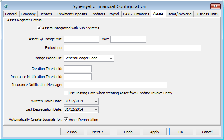Click into the Exclusions field
224x140 pixels.
point(133,48)
